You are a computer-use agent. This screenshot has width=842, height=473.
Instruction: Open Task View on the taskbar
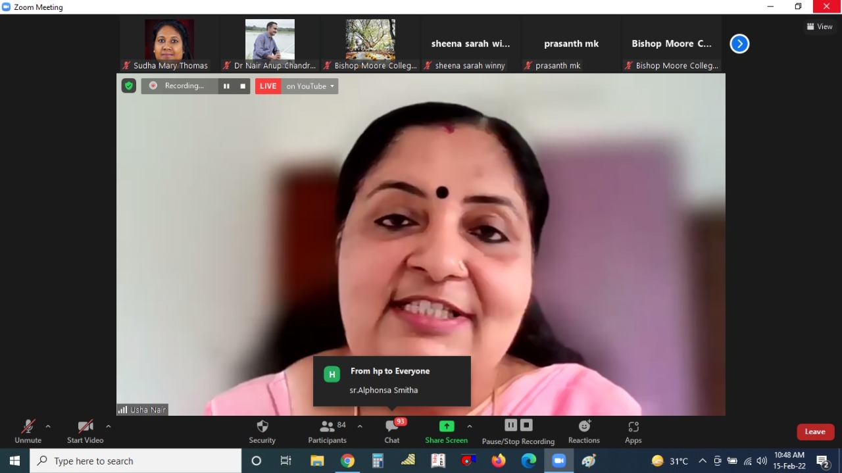pos(285,461)
